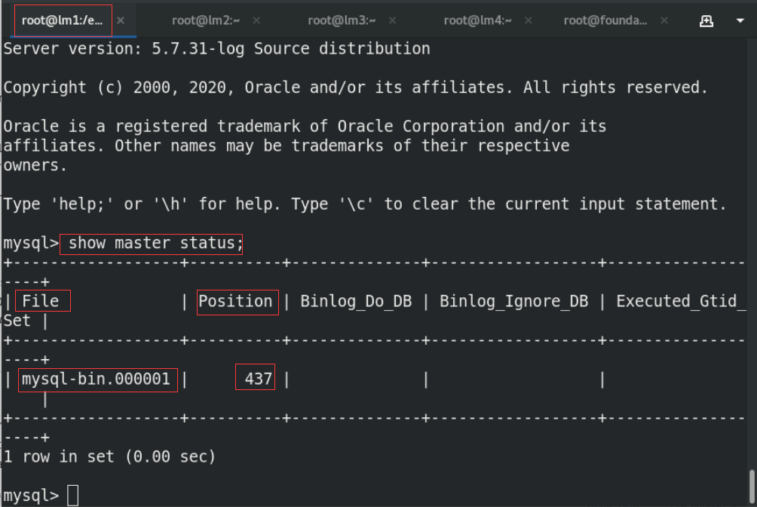757x507 pixels.
Task: Switch to the root@lm1 terminal tab
Action: 63,20
